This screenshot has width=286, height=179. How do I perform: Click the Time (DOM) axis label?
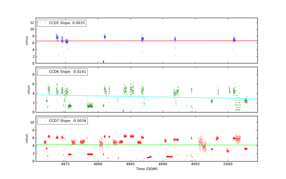146,169
